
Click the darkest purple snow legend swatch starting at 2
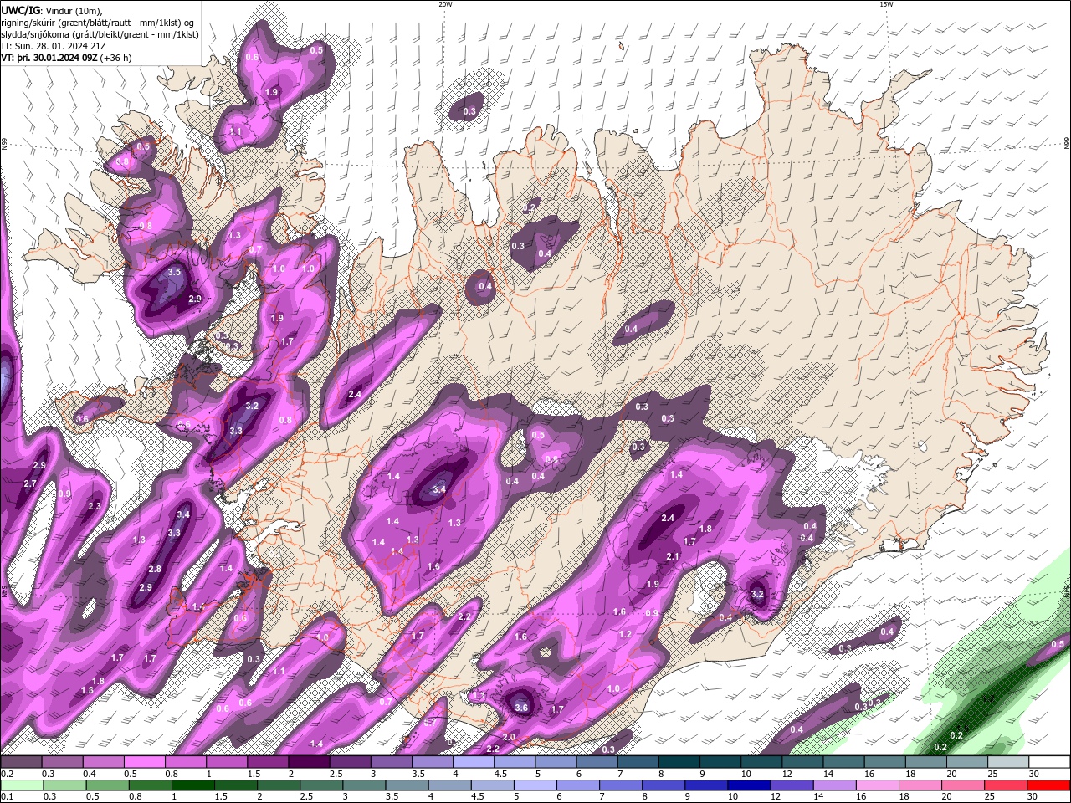pos(310,762)
